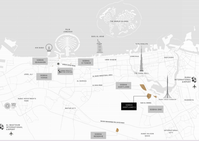This screenshot has width=199, height=141.
Task: Select the Sheikh Mohammed Bin Zayed Road label
Action: [x=112, y=122]
